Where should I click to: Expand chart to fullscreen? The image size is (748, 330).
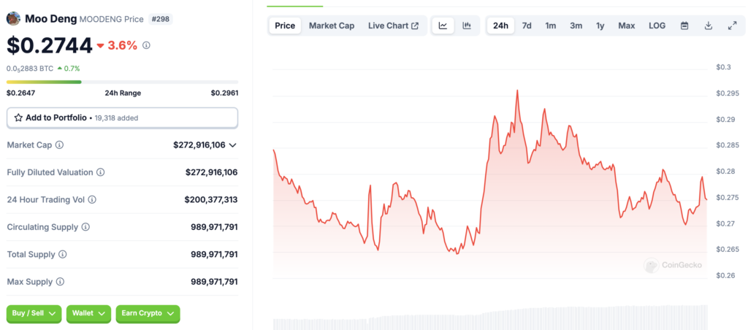coord(732,26)
